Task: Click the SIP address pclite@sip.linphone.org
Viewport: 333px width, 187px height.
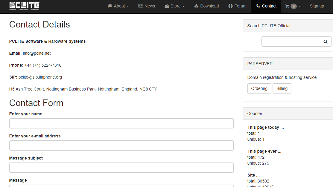Action: tap(40, 77)
